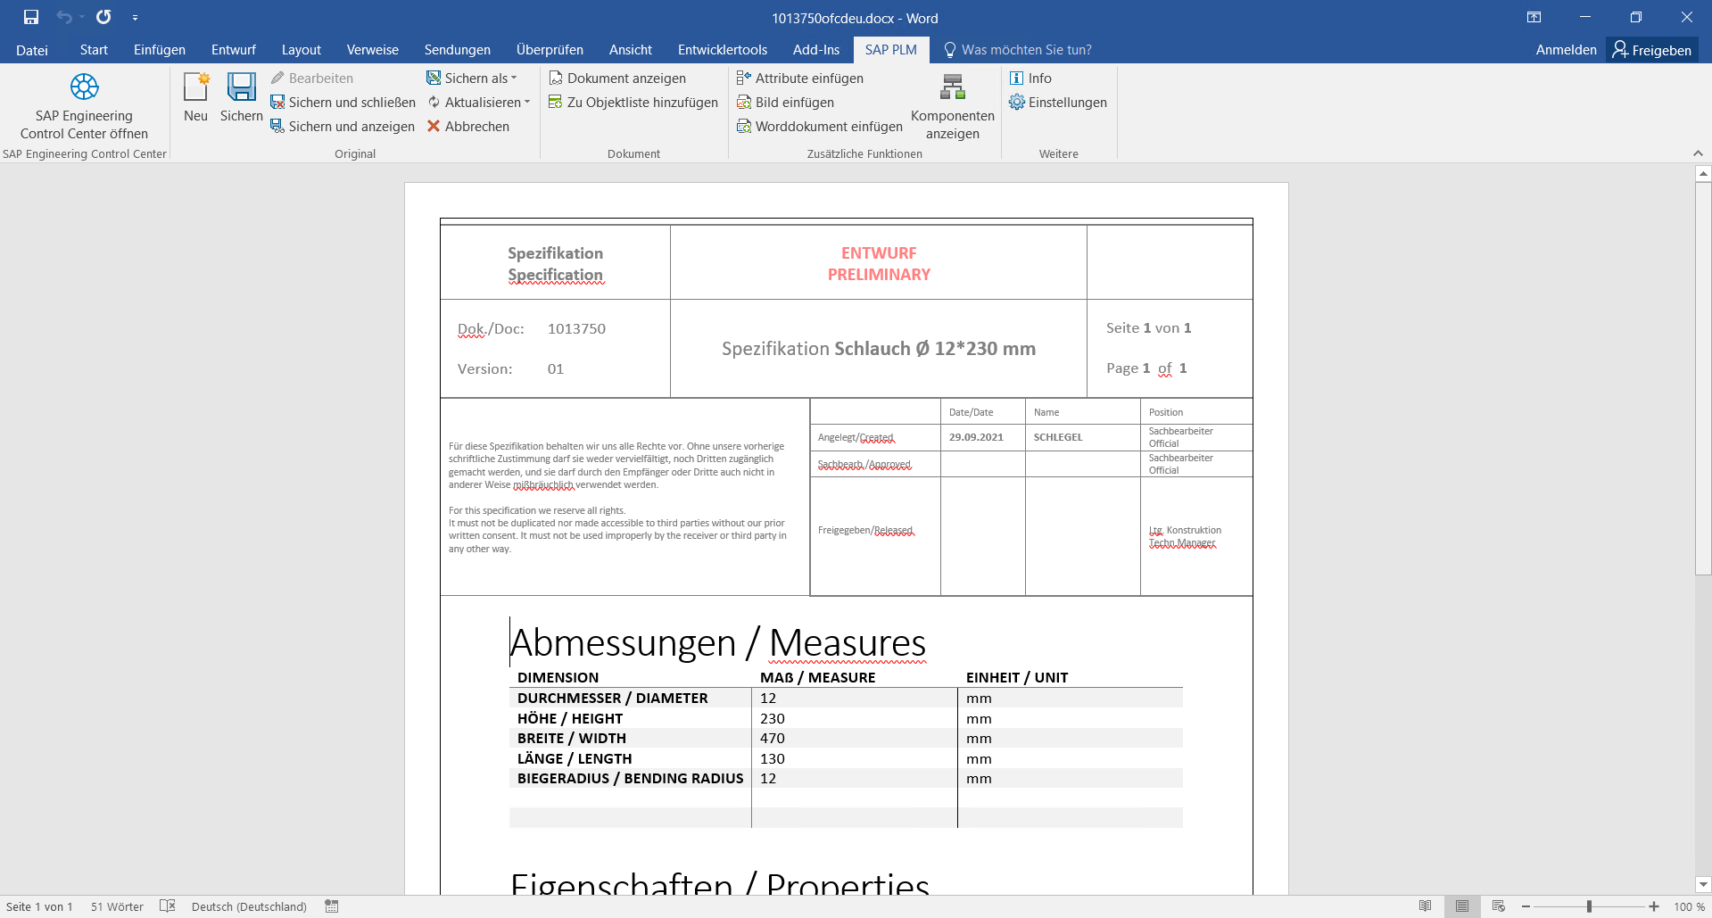The width and height of the screenshot is (1712, 918).
Task: Open the Entwicklertools tab
Action: click(x=723, y=50)
